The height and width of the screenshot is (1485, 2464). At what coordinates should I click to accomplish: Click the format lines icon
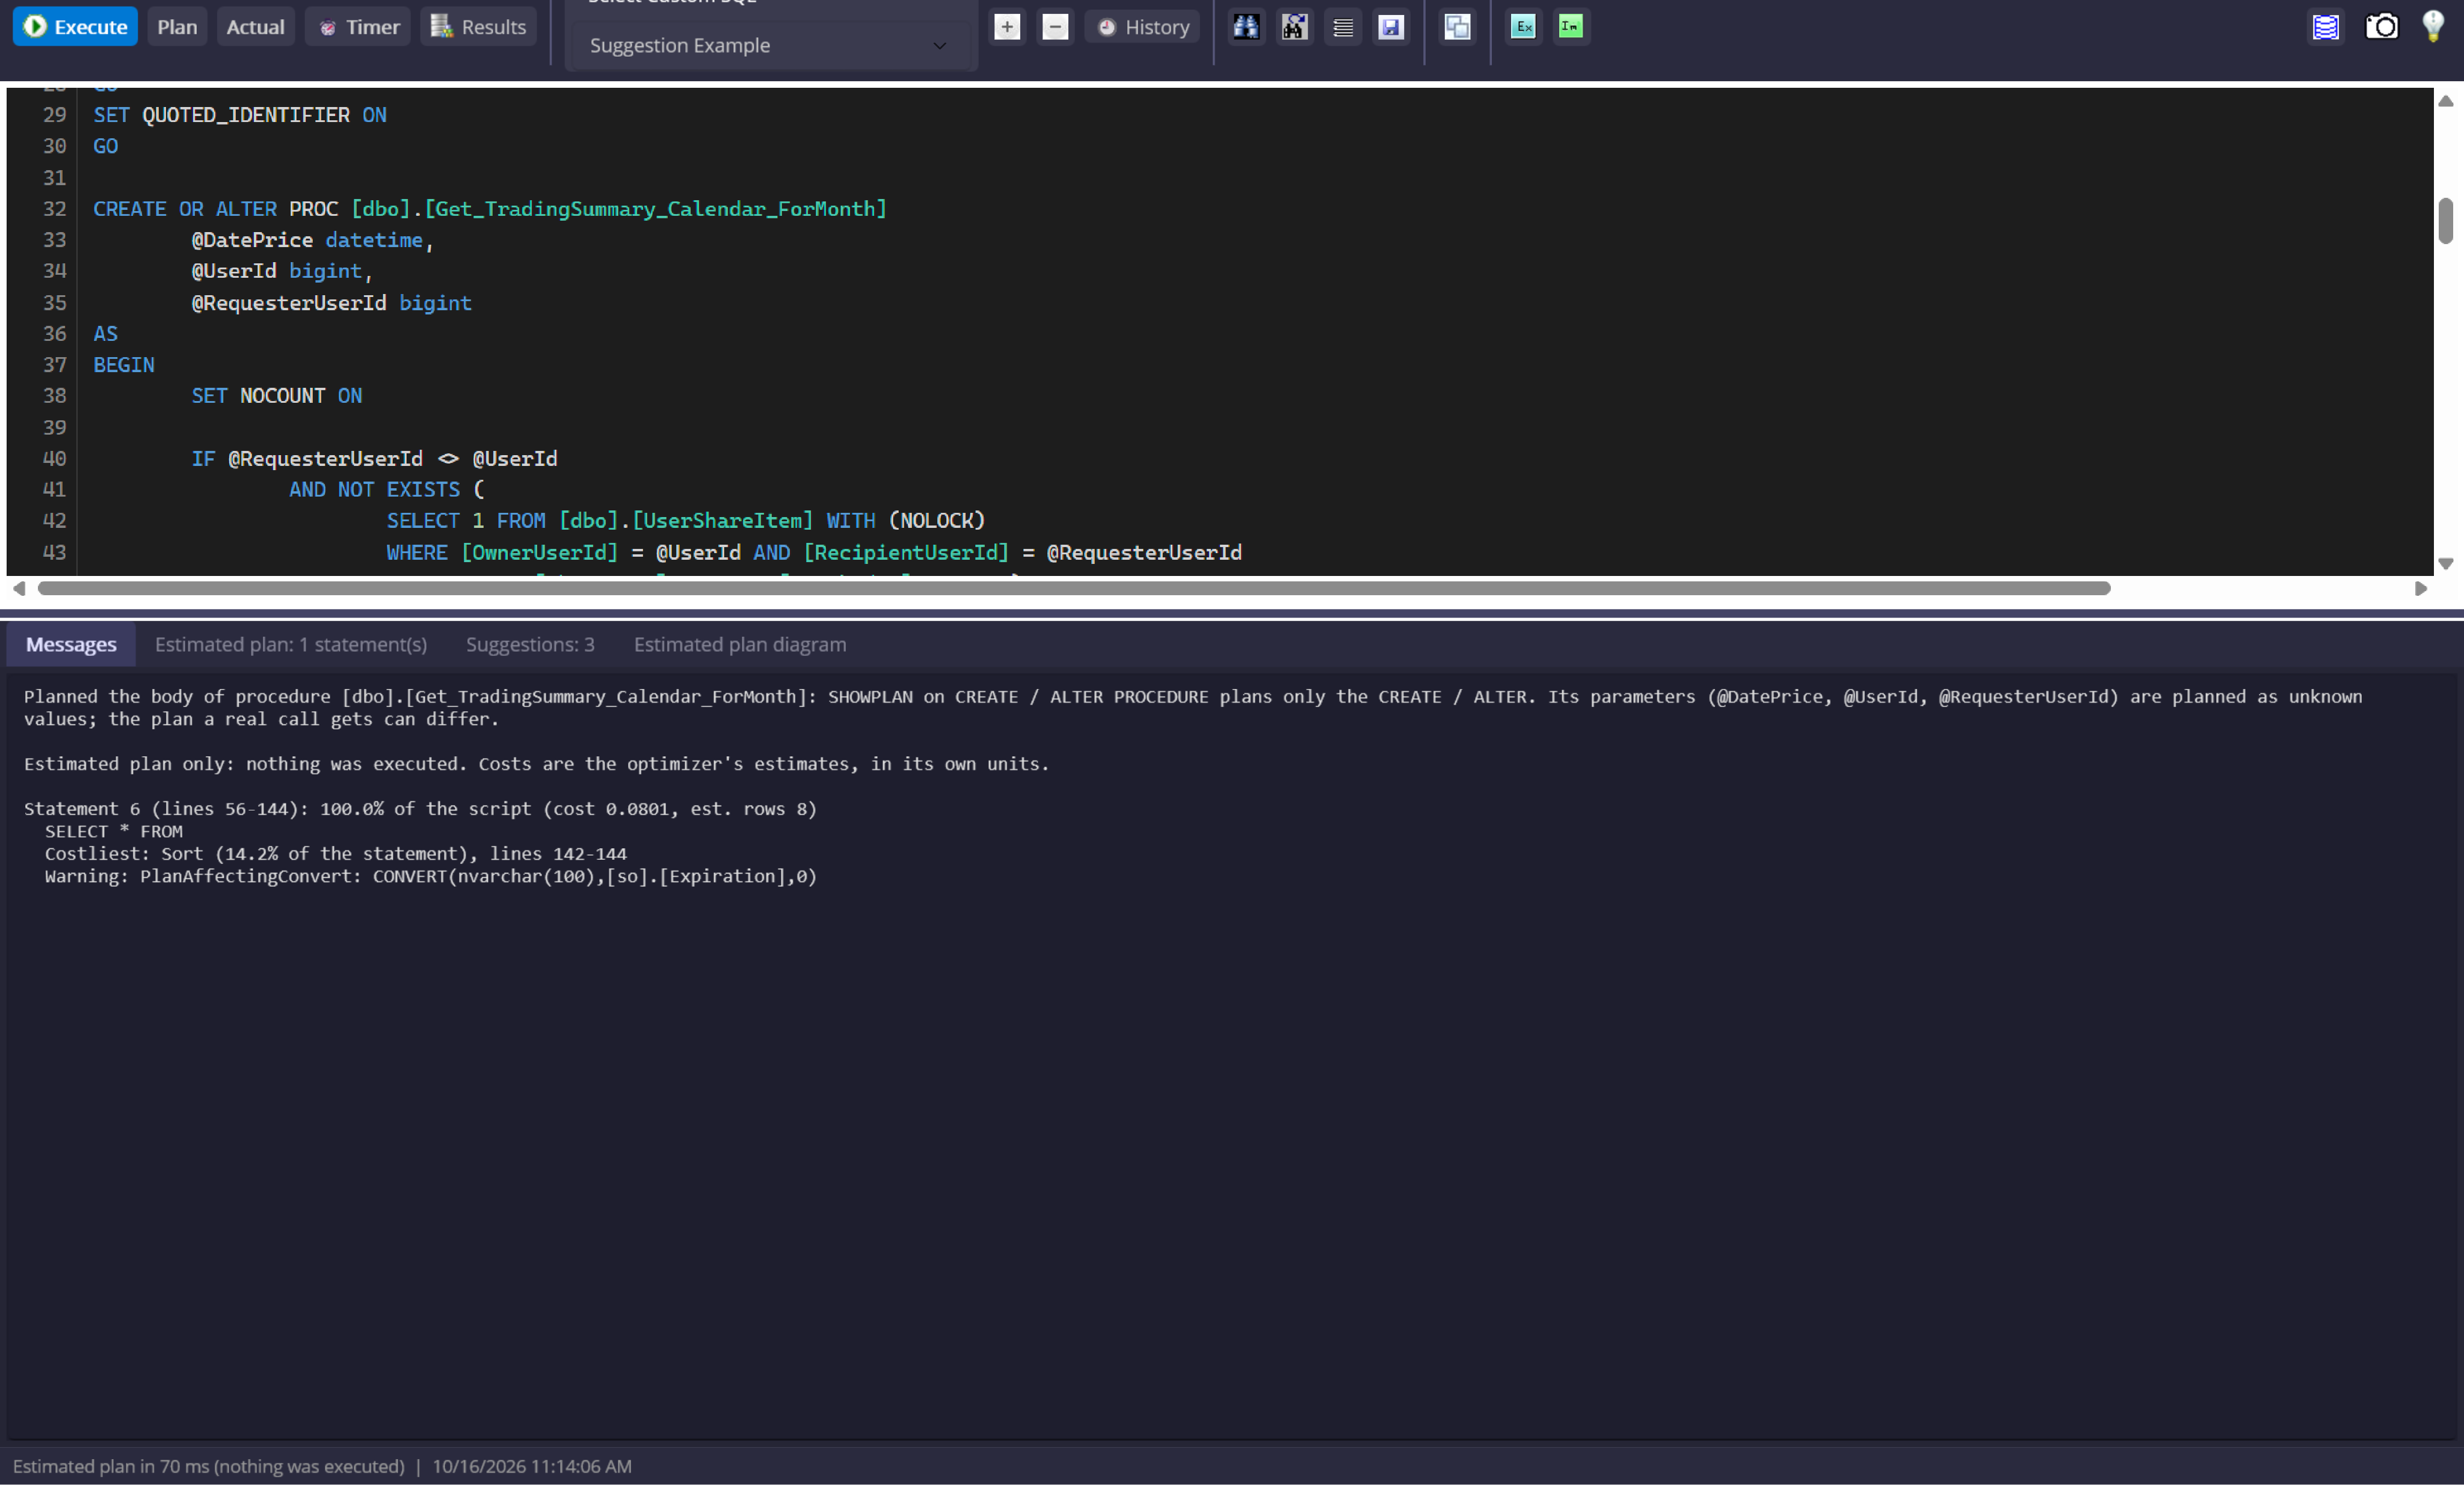click(x=1343, y=27)
